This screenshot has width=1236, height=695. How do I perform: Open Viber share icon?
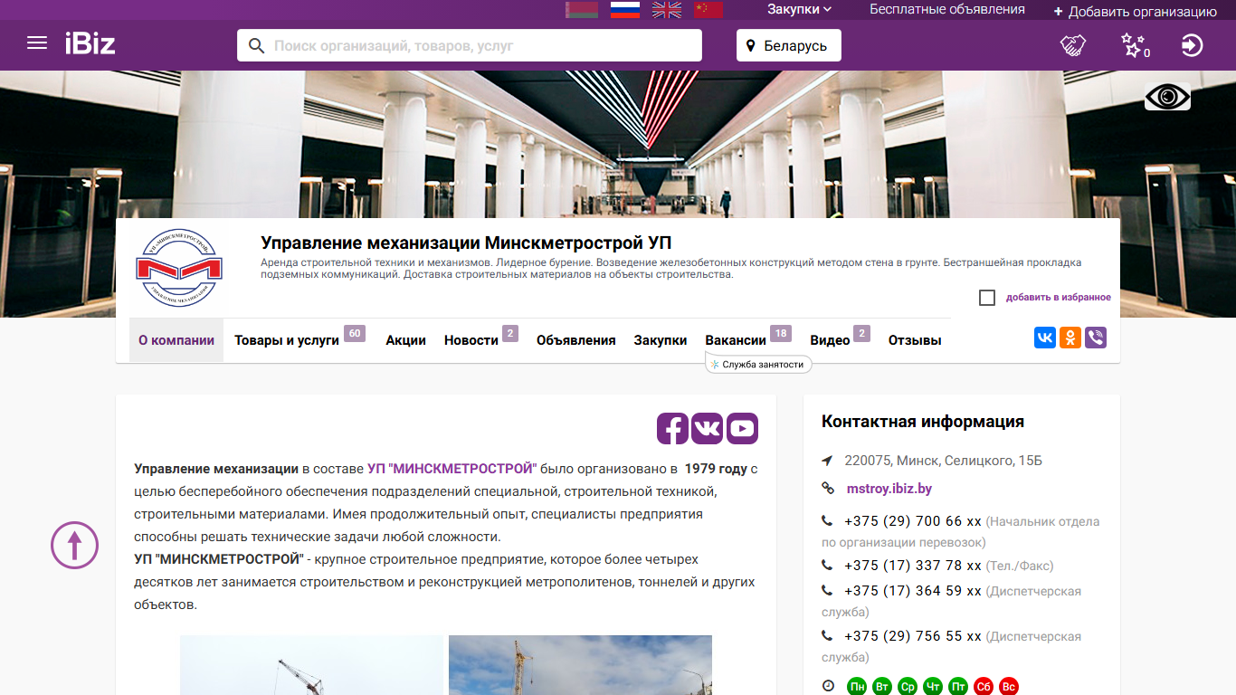click(x=1096, y=338)
